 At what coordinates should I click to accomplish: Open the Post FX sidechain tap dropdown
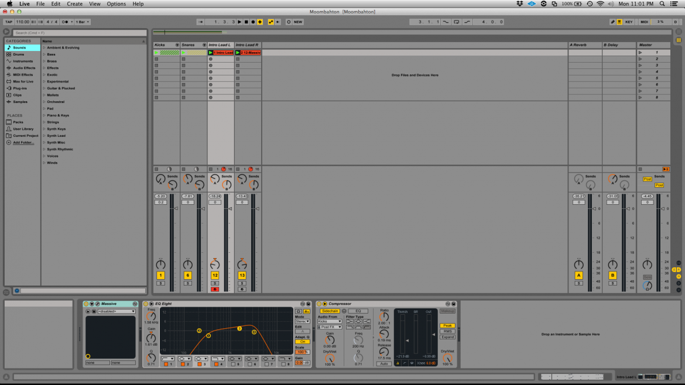[x=330, y=327]
